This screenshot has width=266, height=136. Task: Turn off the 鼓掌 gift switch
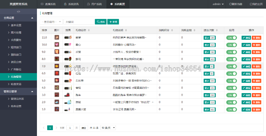(x=231, y=38)
